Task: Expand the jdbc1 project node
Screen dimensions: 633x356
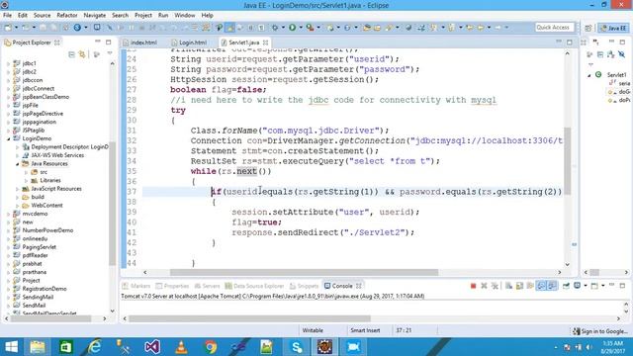Action: [x=9, y=63]
